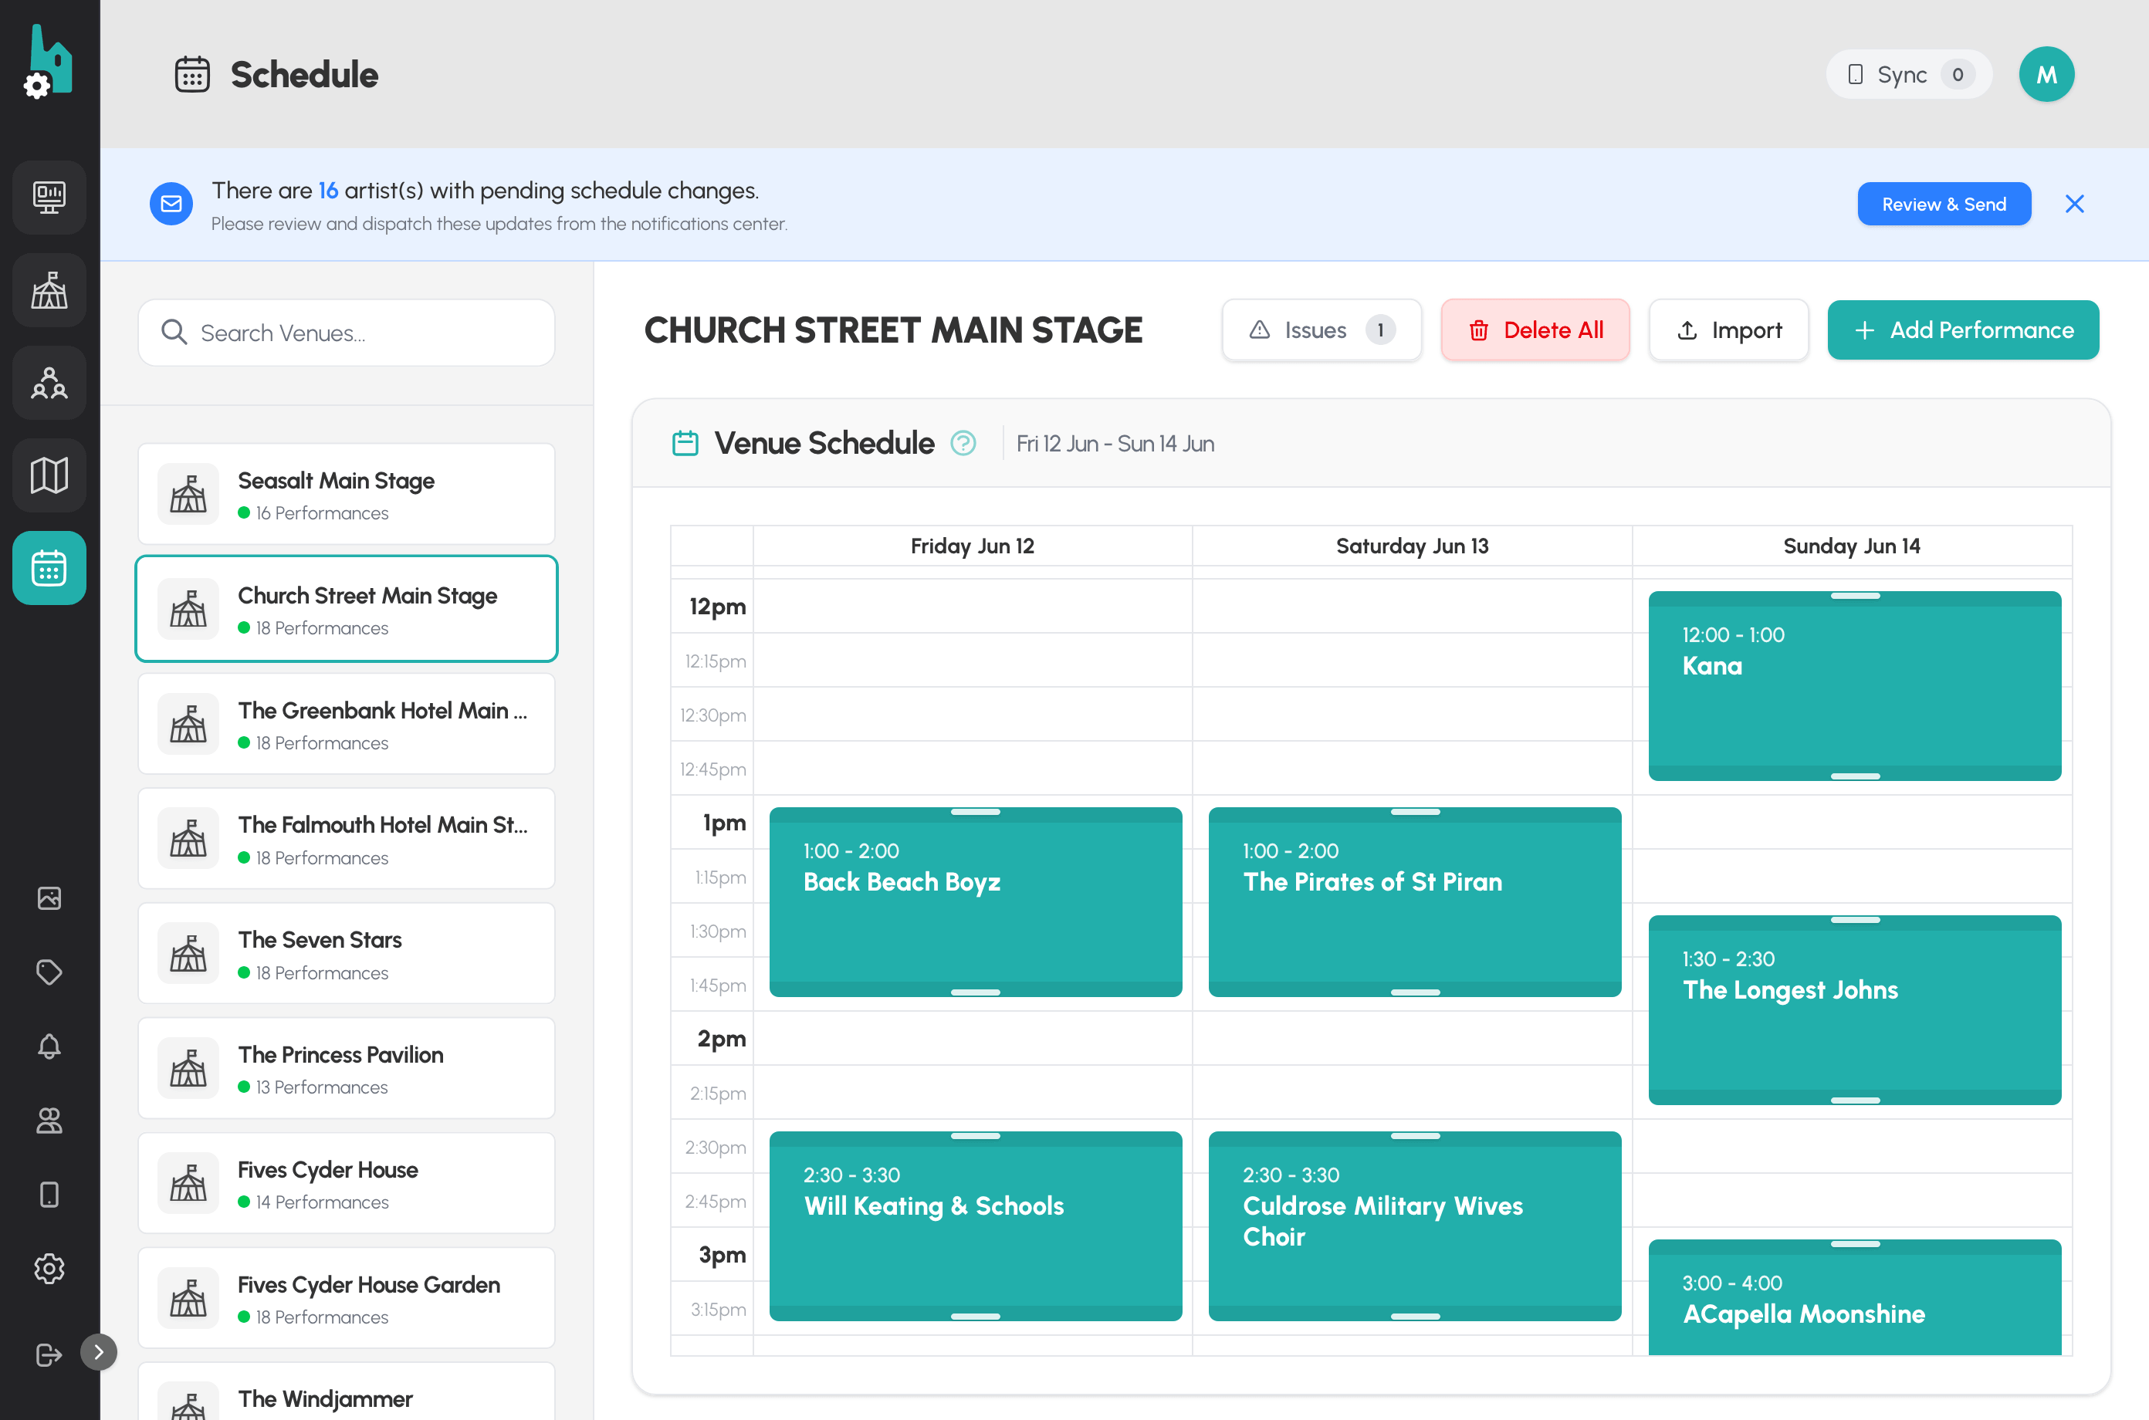Select The Greenbank Hotel Main venue
2149x1420 pixels.
pos(347,724)
